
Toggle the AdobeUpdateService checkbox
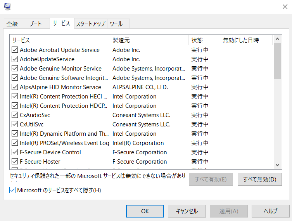point(15,59)
